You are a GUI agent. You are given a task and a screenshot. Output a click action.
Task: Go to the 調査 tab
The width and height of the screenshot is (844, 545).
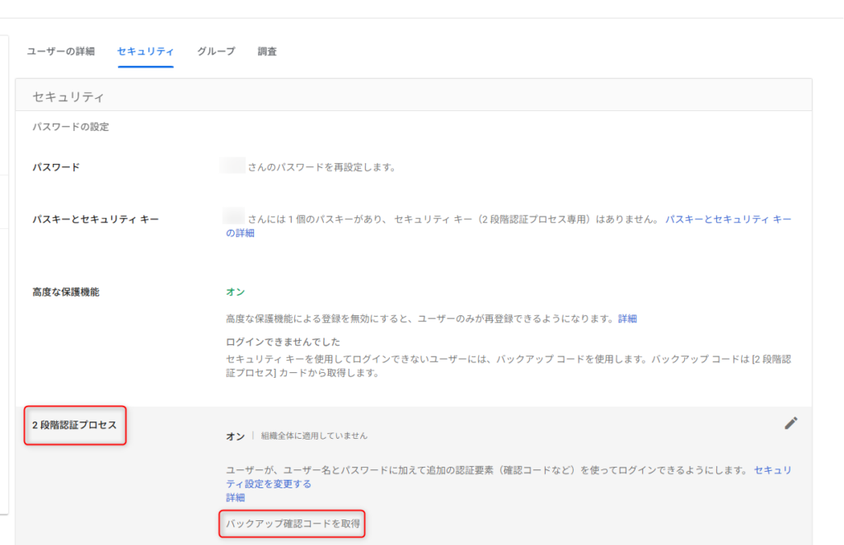click(267, 51)
